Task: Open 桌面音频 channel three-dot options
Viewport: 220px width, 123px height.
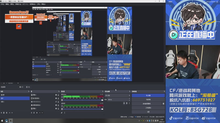Action: (x=62, y=106)
